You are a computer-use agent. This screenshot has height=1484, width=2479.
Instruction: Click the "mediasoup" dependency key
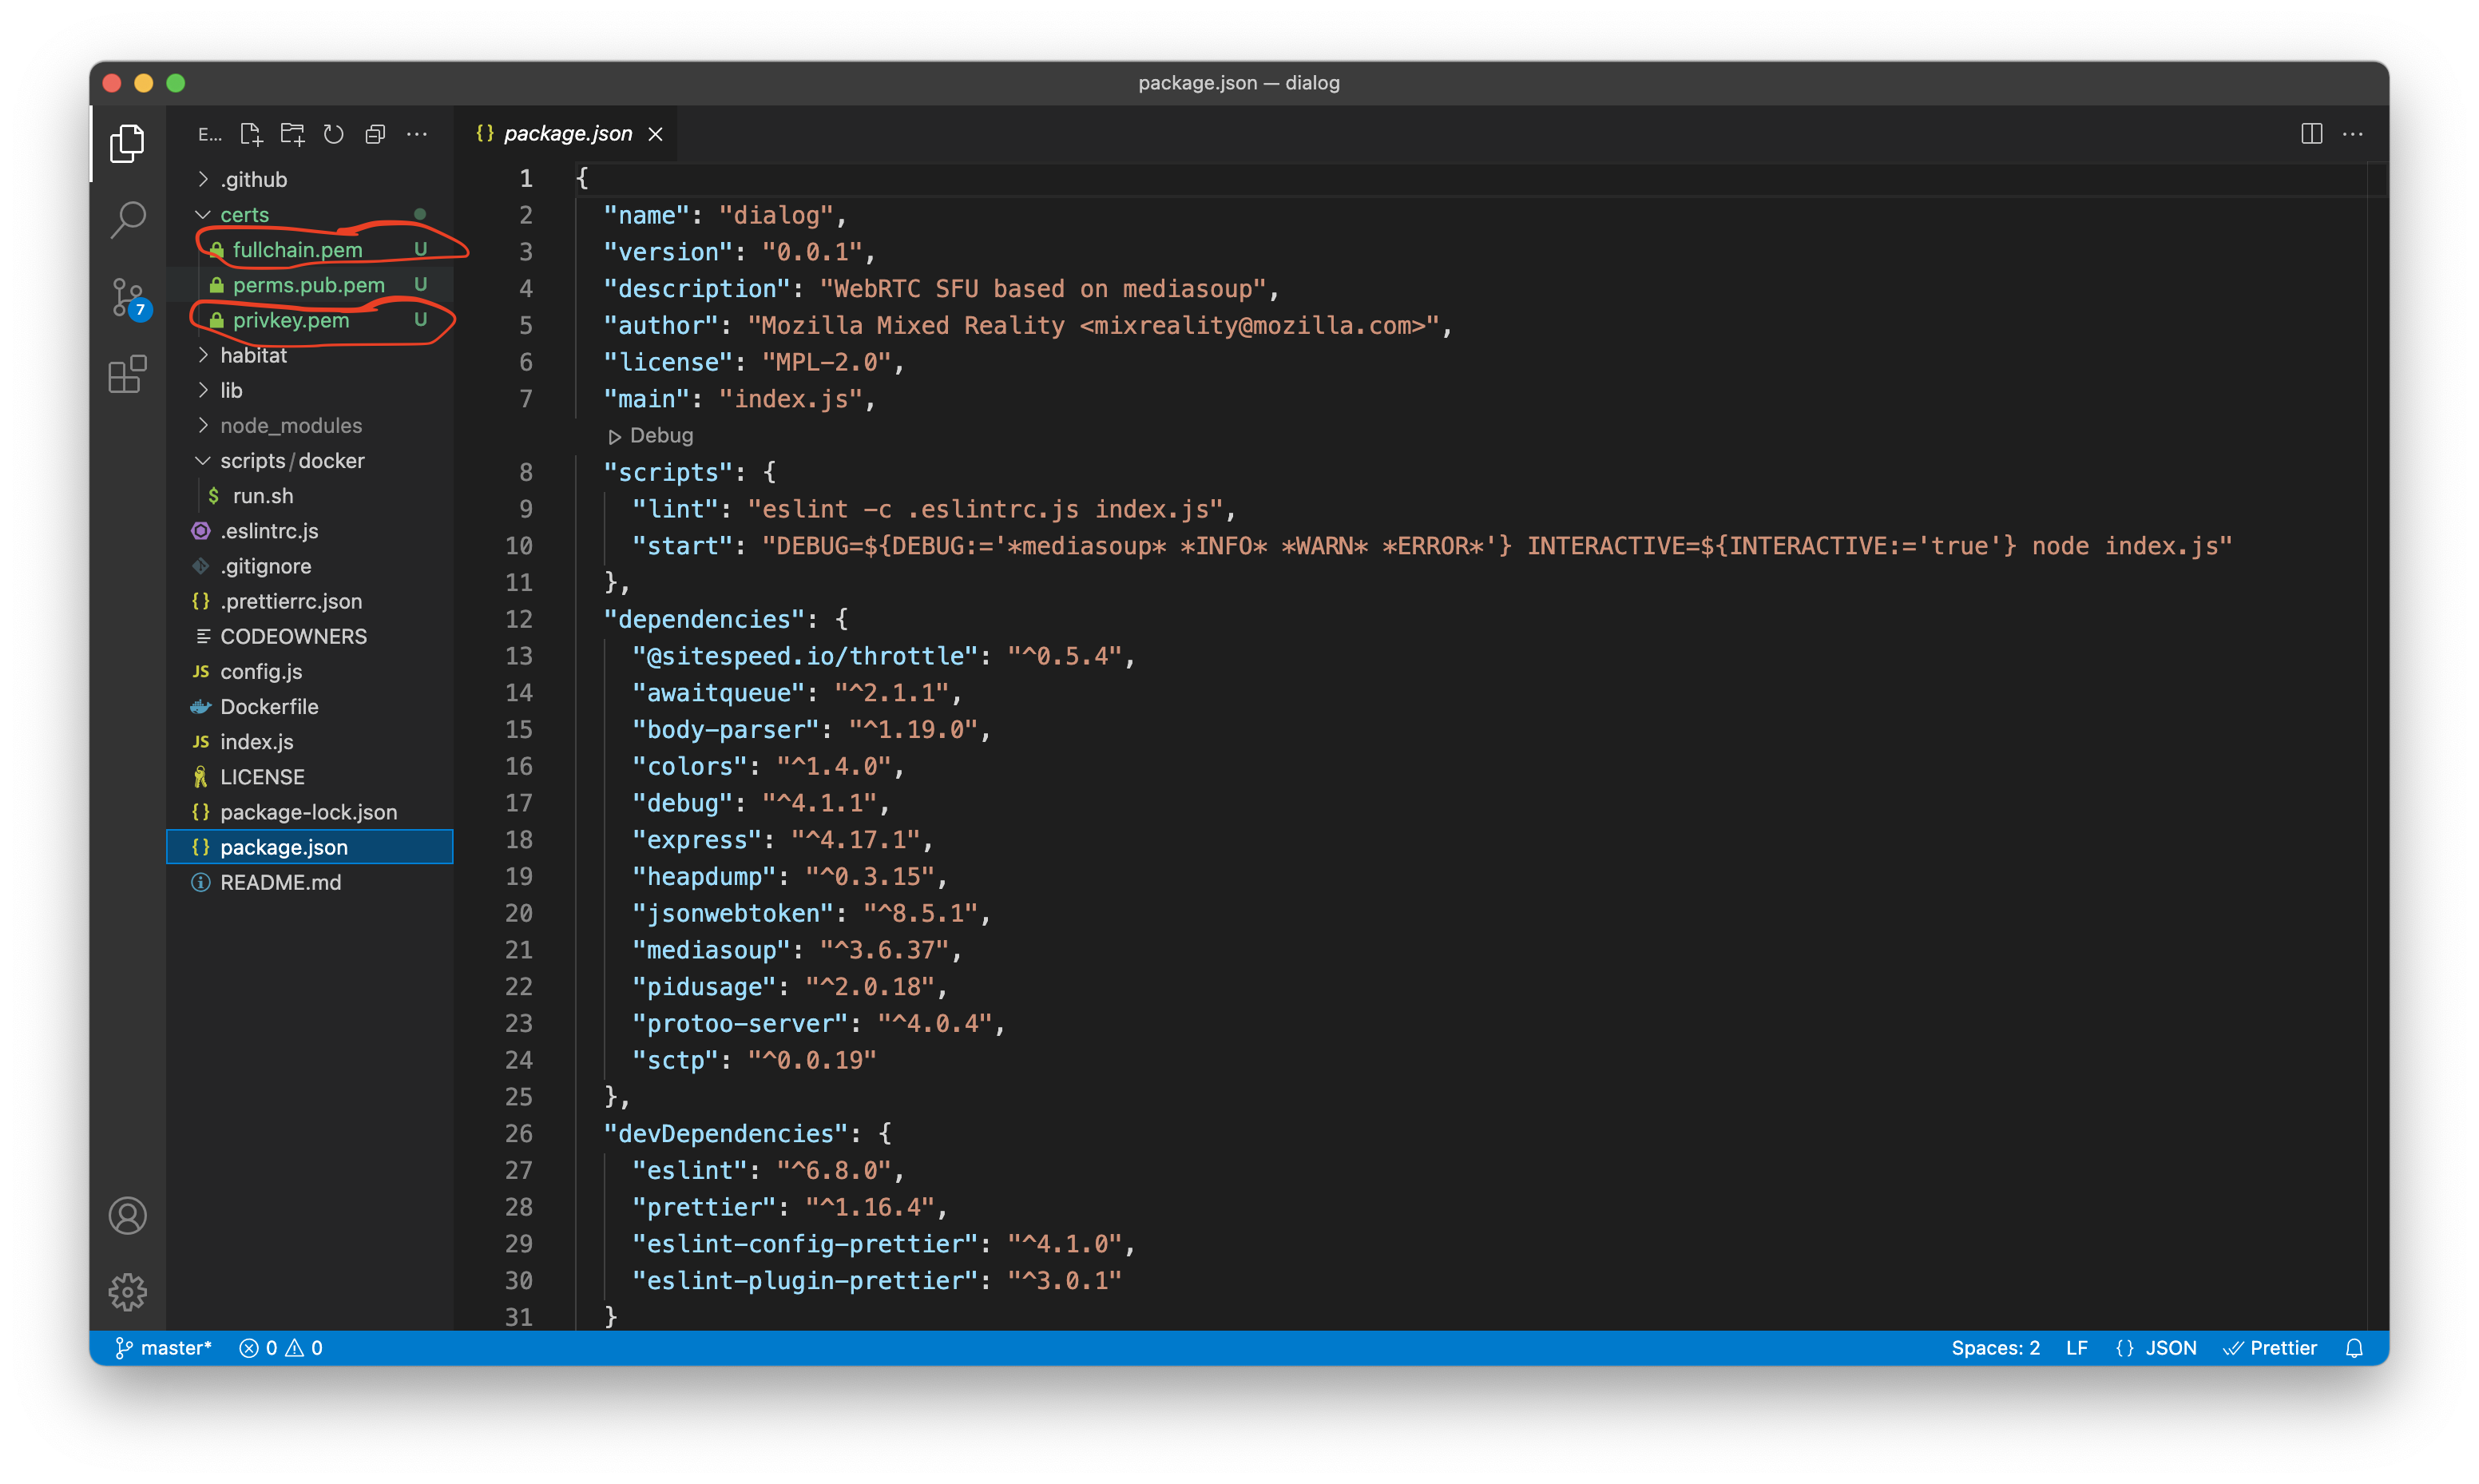712,950
